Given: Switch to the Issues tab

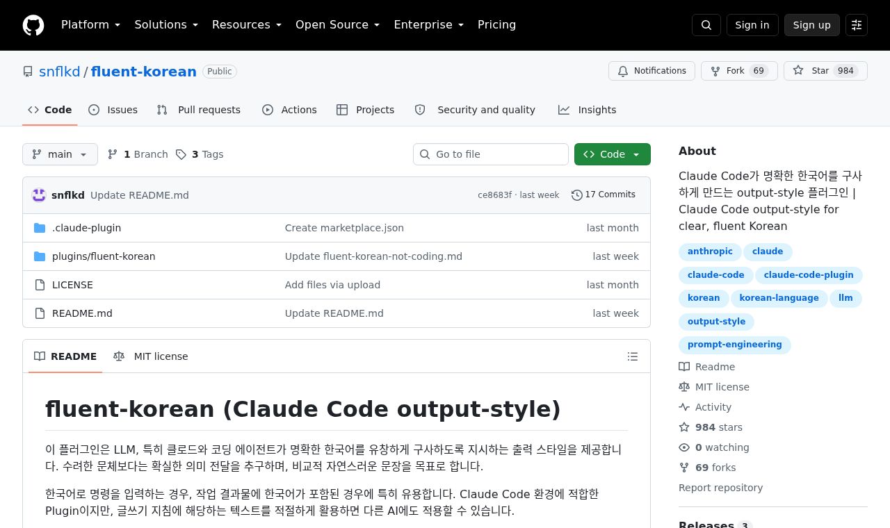Looking at the screenshot, I should point(113,110).
